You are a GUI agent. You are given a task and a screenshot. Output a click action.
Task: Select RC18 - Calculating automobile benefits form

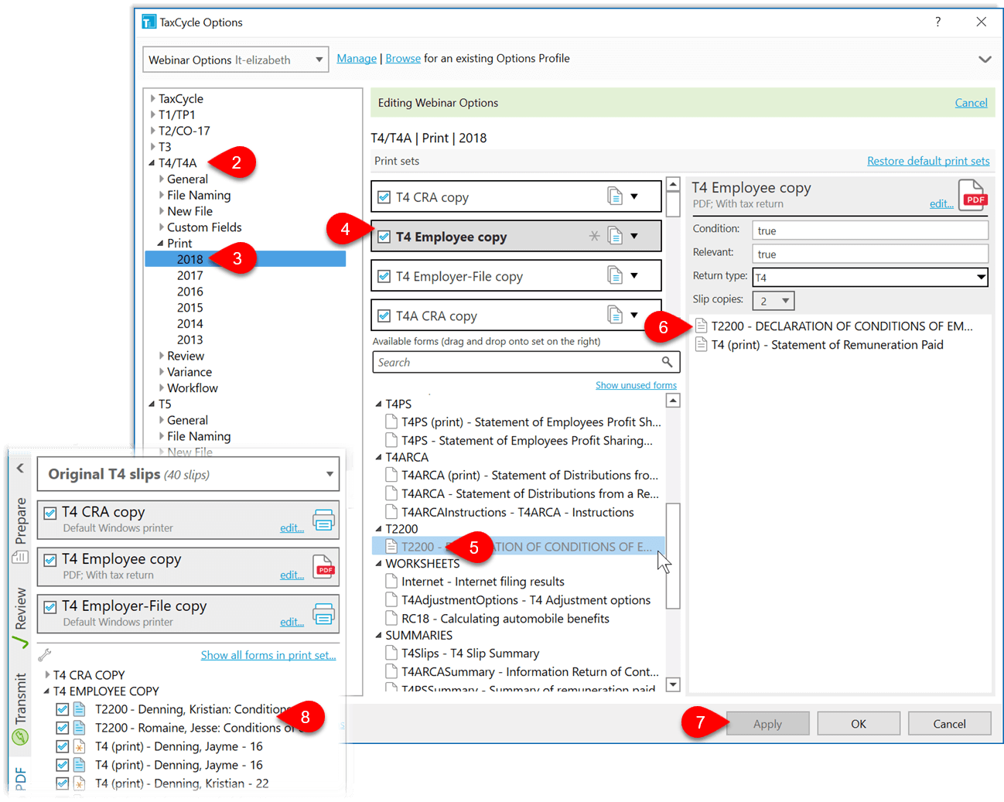point(505,619)
